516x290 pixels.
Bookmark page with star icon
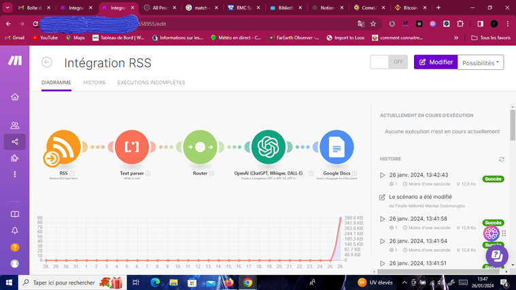(x=373, y=24)
